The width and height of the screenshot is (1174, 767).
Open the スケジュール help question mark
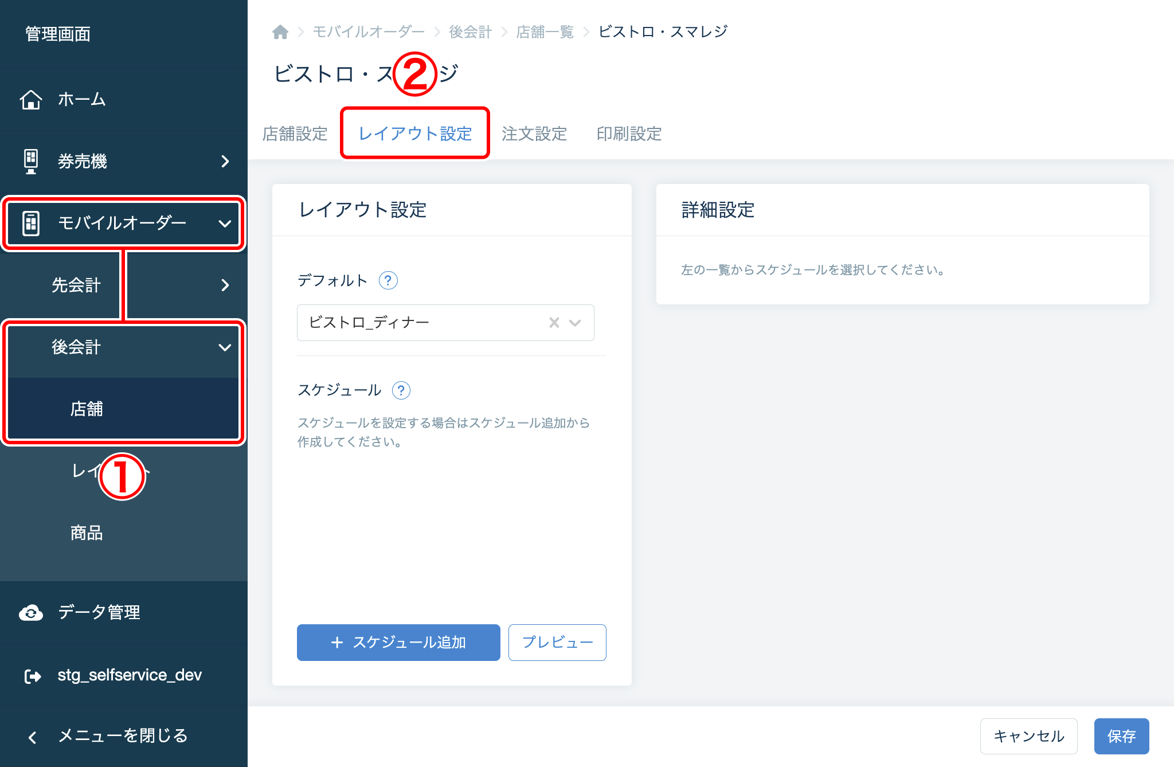point(401,390)
